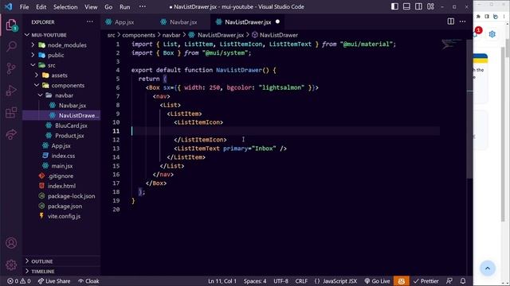510x286 pixels.
Task: Open the Source Control view
Action: (11, 68)
